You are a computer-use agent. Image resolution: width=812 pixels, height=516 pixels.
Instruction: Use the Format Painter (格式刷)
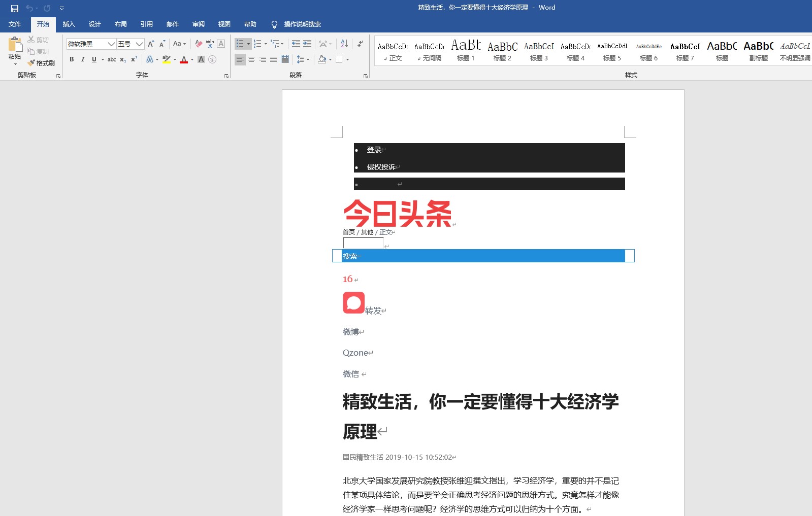[x=41, y=63]
